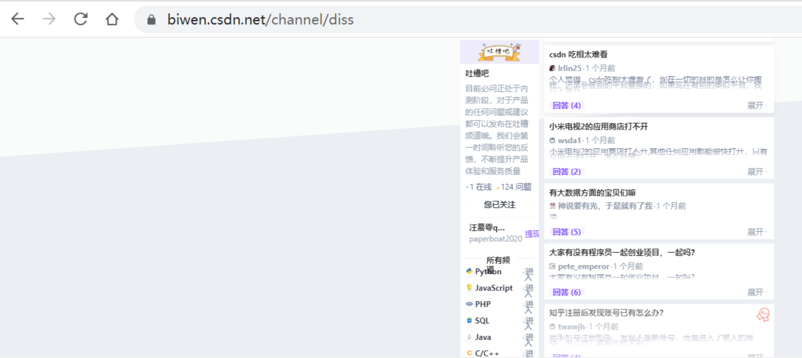Click the Python channel icon
Image resolution: width=802 pixels, height=358 pixels.
(469, 271)
